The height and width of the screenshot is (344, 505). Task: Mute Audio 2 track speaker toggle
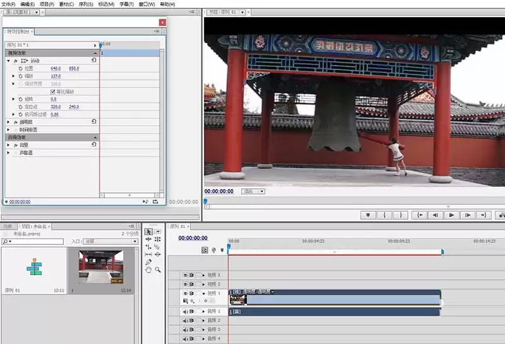coord(185,321)
